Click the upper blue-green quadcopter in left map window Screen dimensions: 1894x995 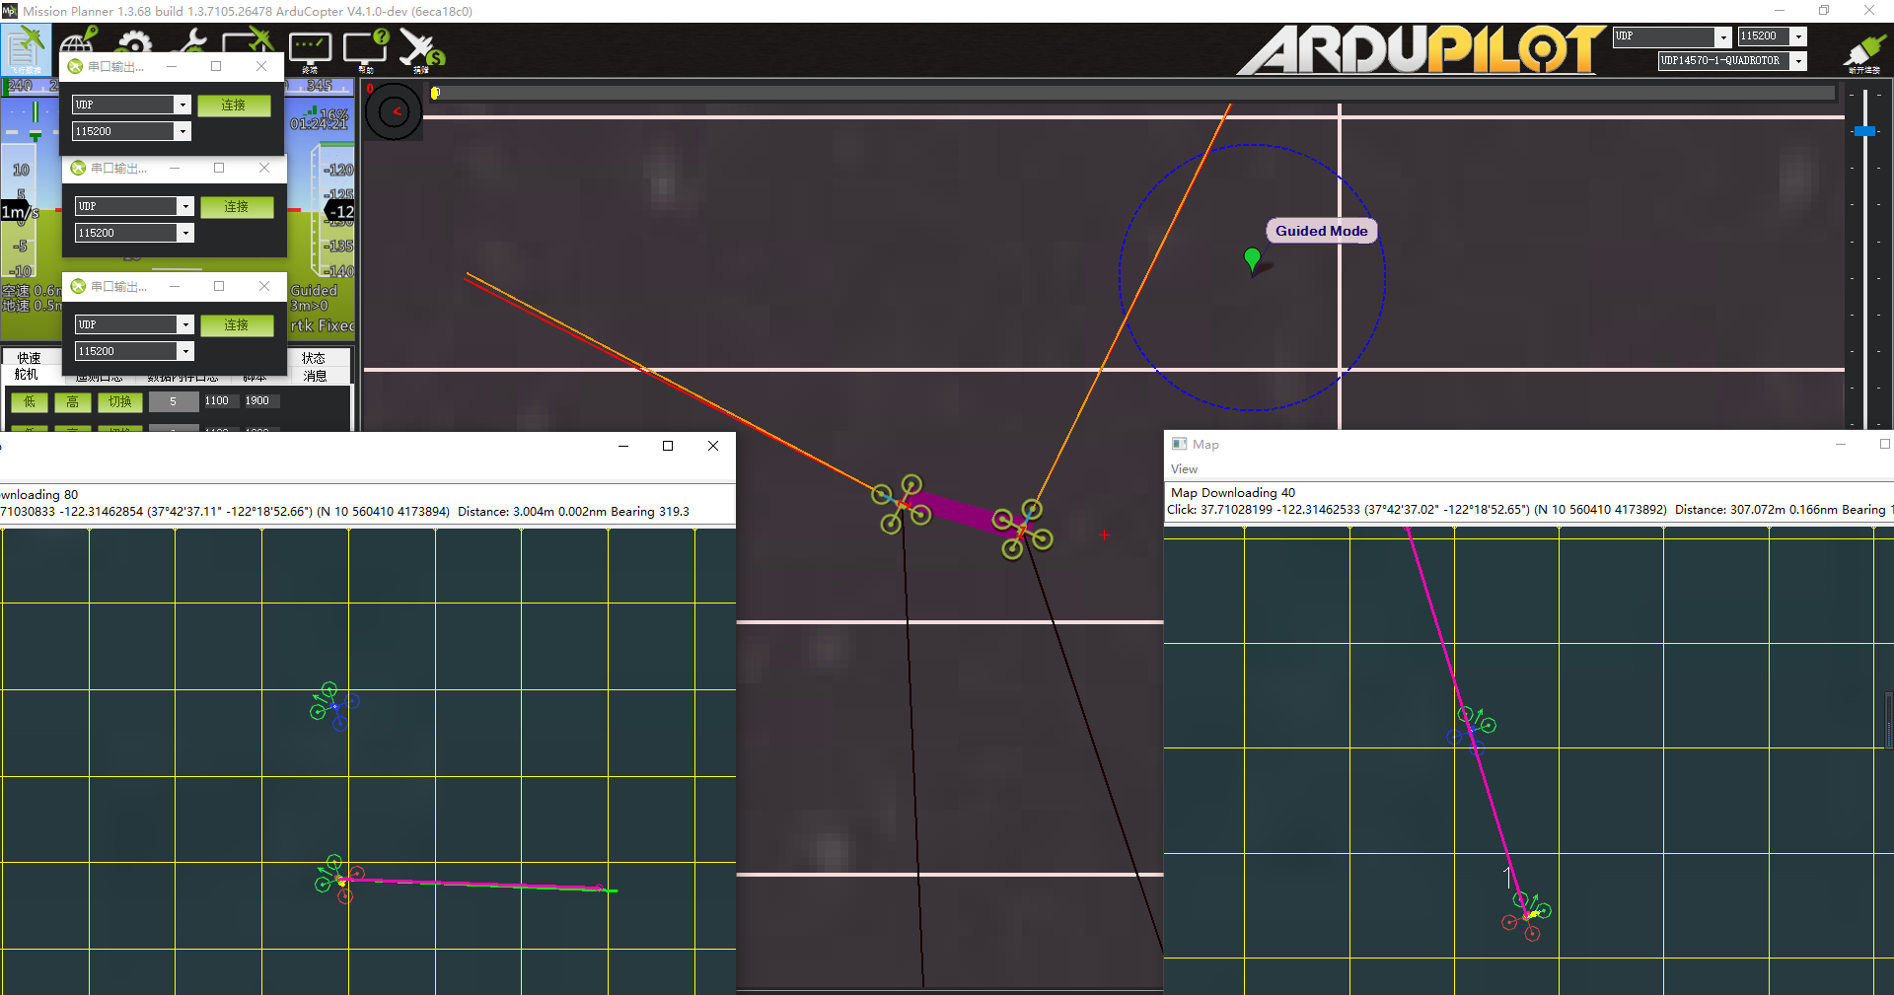[334, 706]
